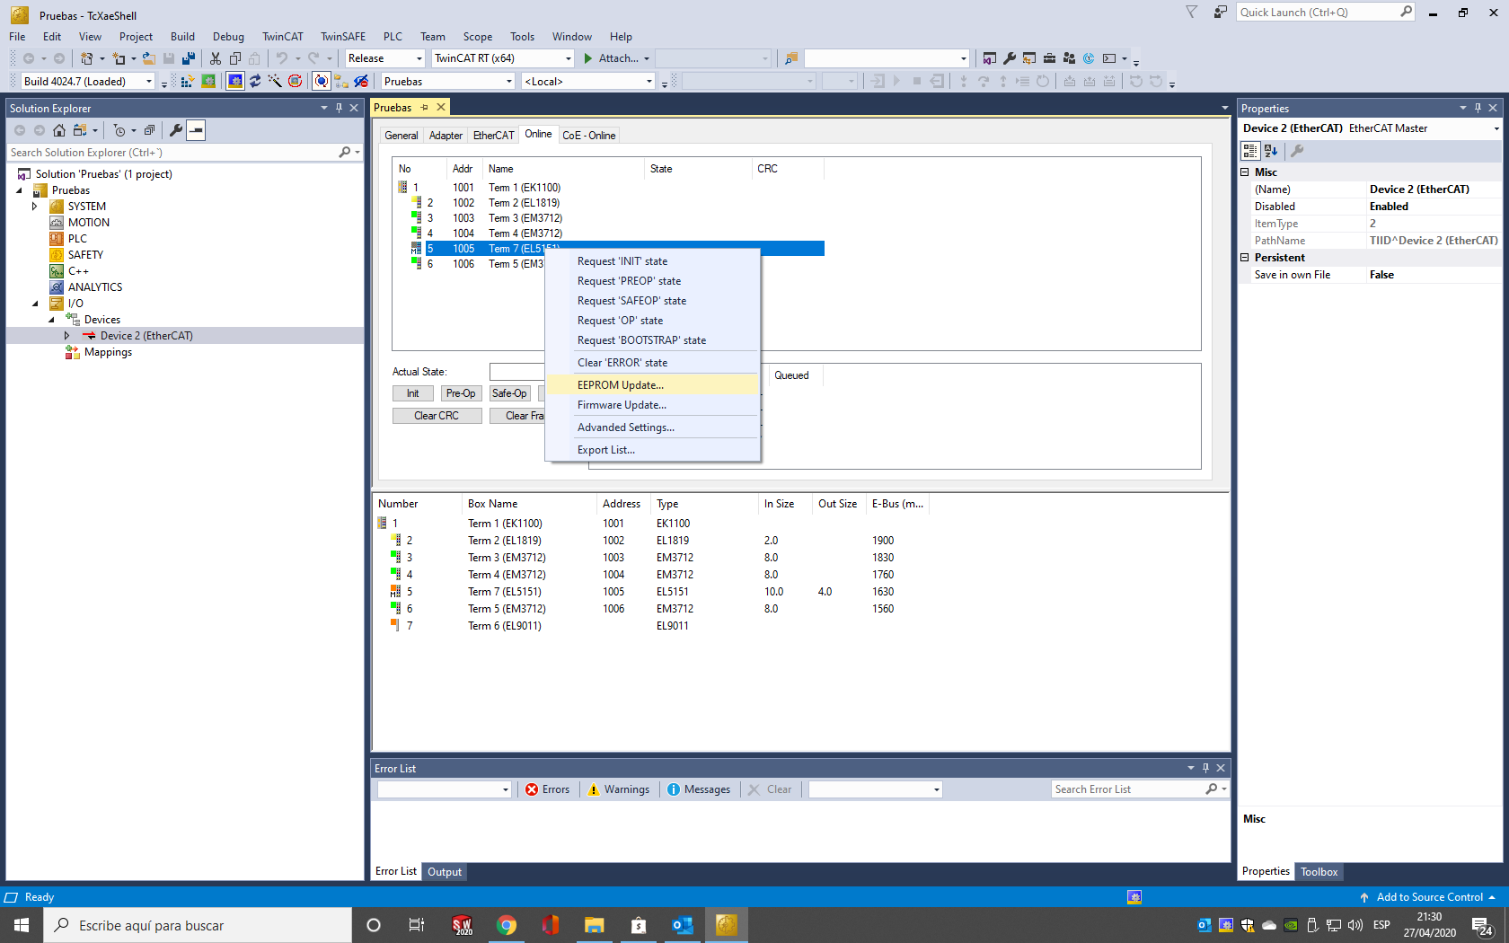Click Solution Explorer Properties wrench icon

click(x=176, y=130)
